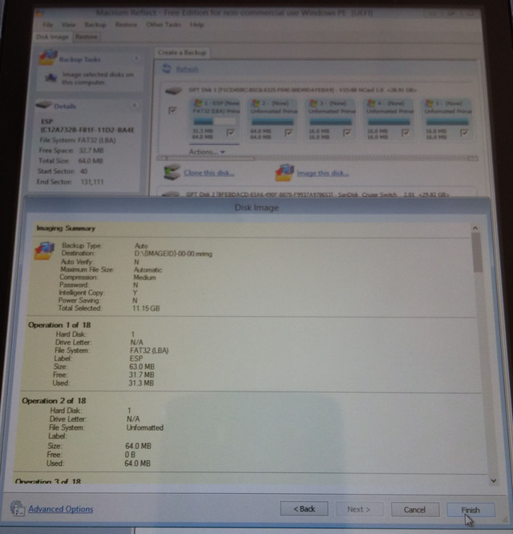Select the Create a Backup tab
Viewport: 513px width, 534px height.
182,53
